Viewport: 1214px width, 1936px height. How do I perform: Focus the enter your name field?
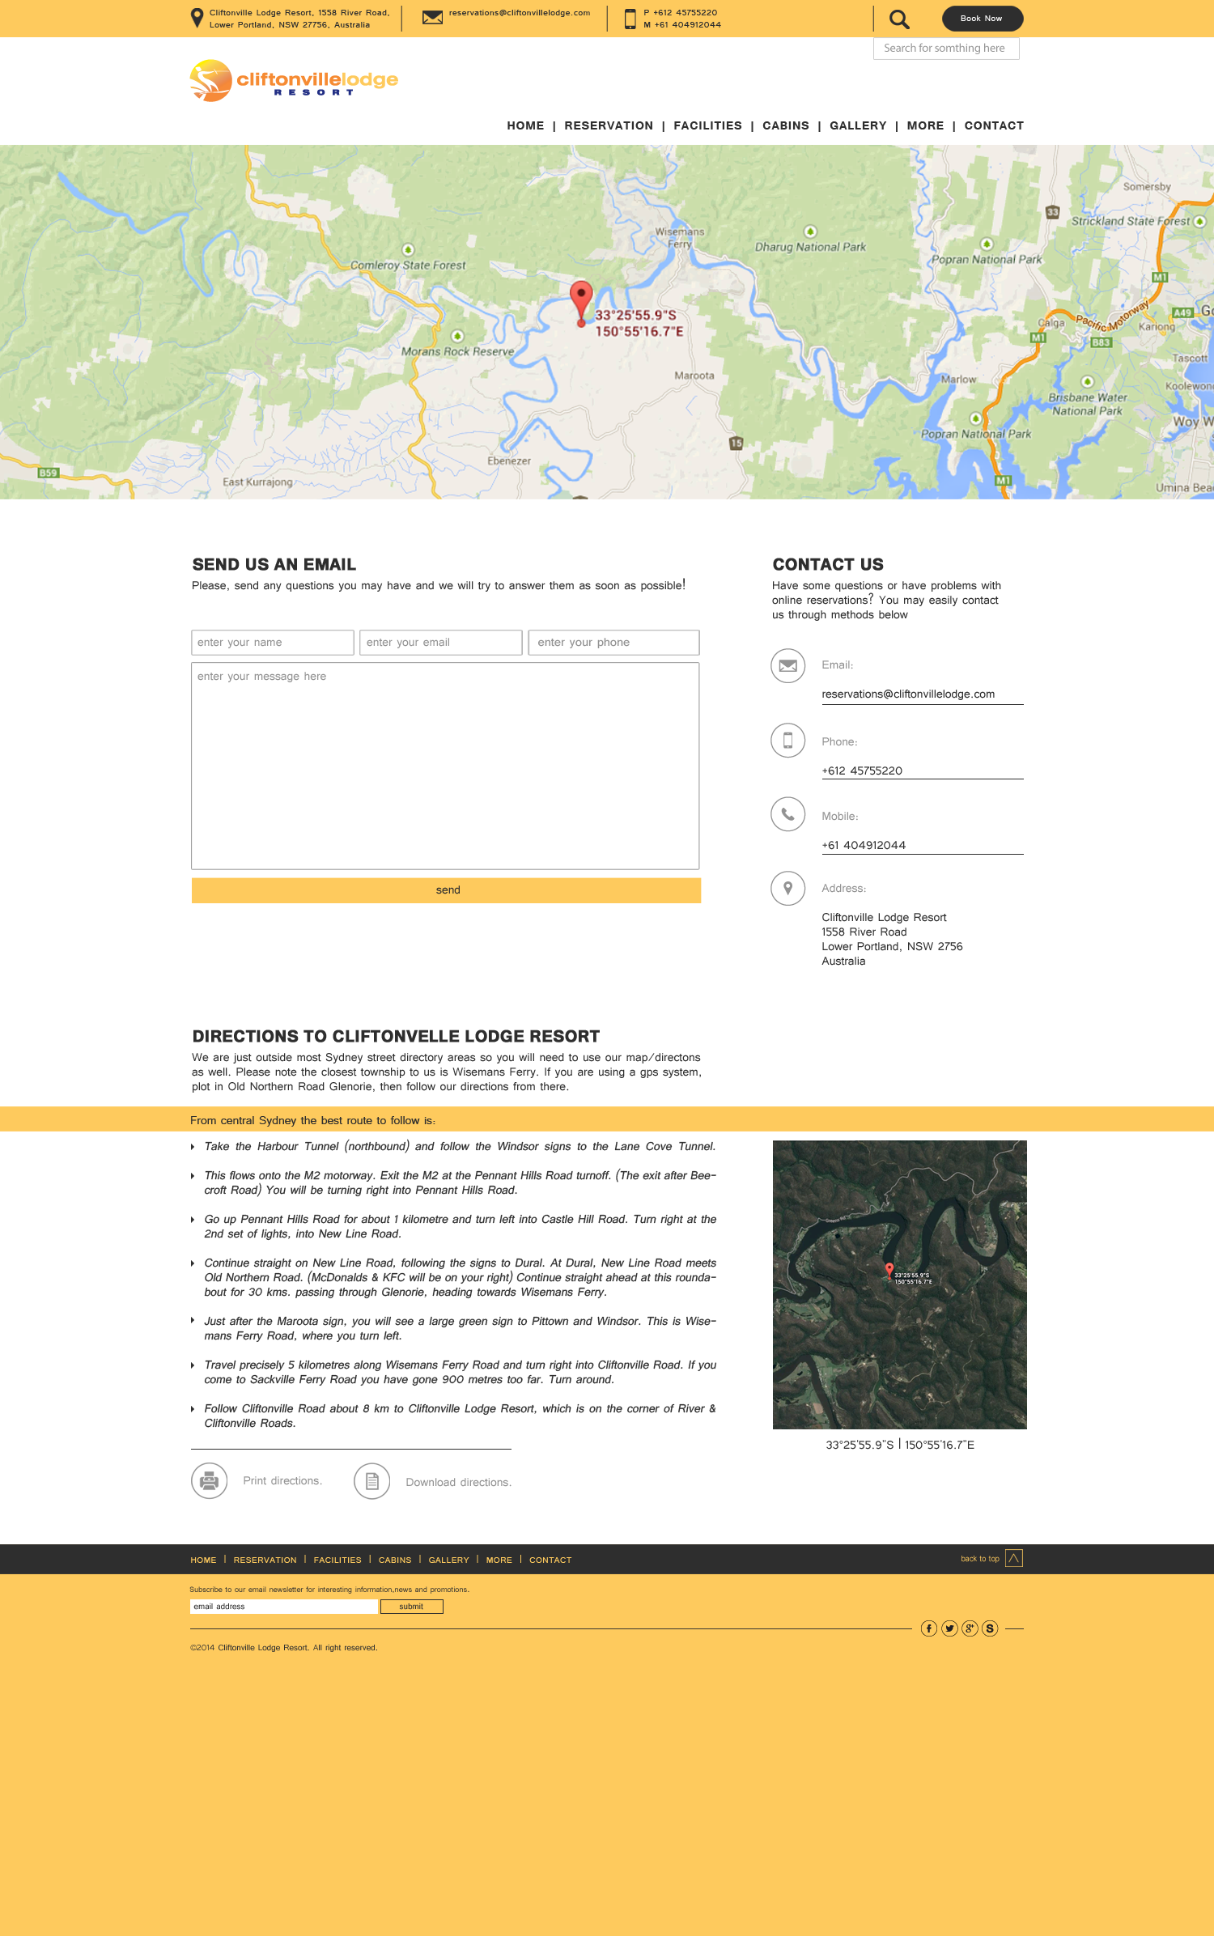click(x=272, y=643)
